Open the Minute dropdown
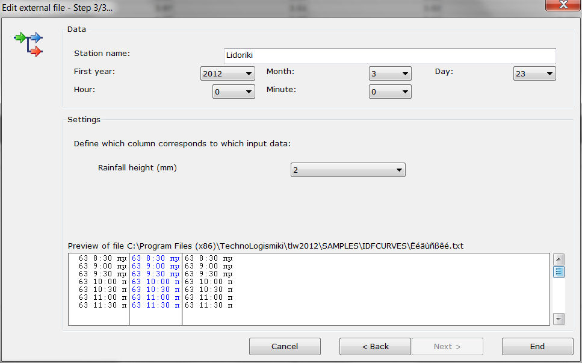The height and width of the screenshot is (363, 582). click(390, 92)
